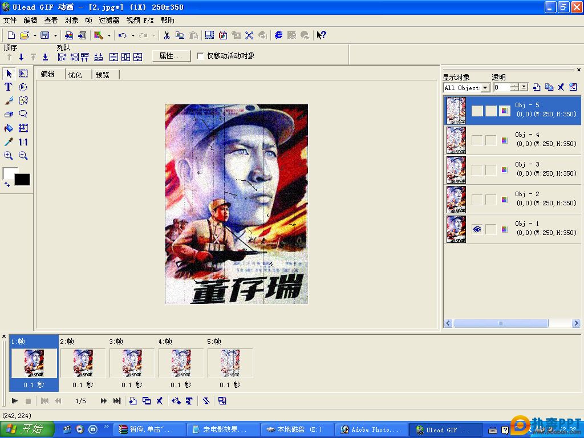The height and width of the screenshot is (438, 584).
Task: Open 本地磁盘 (E:) from taskbar
Action: click(x=297, y=429)
